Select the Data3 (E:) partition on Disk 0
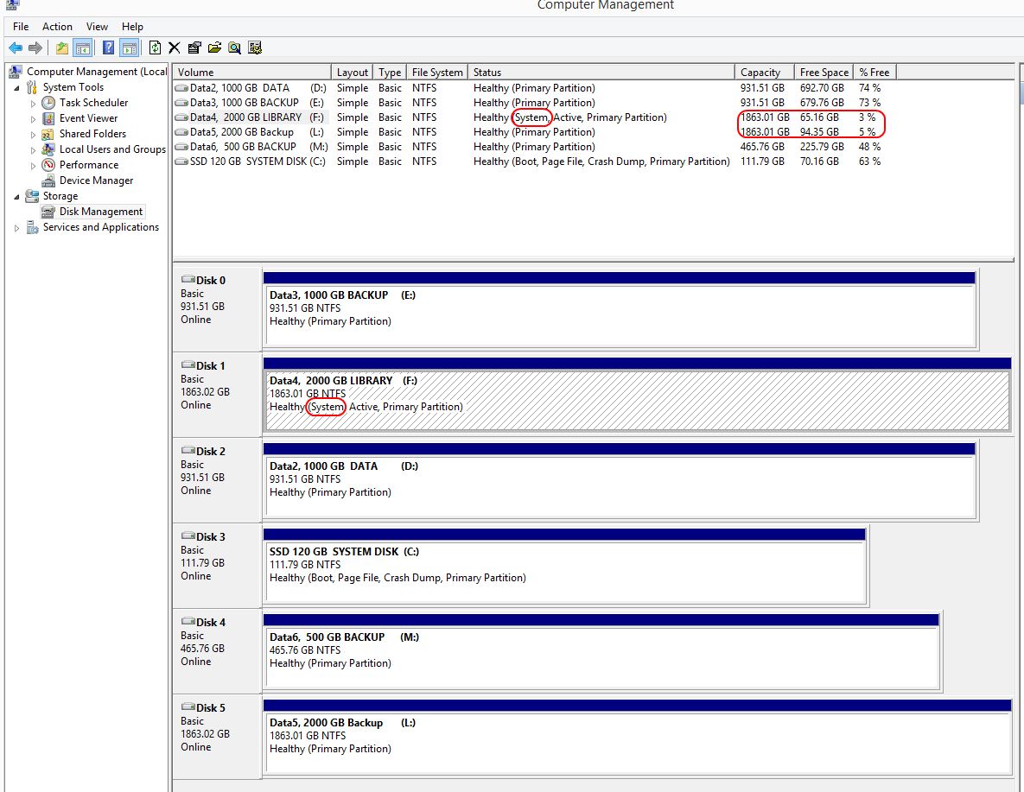 (620, 312)
